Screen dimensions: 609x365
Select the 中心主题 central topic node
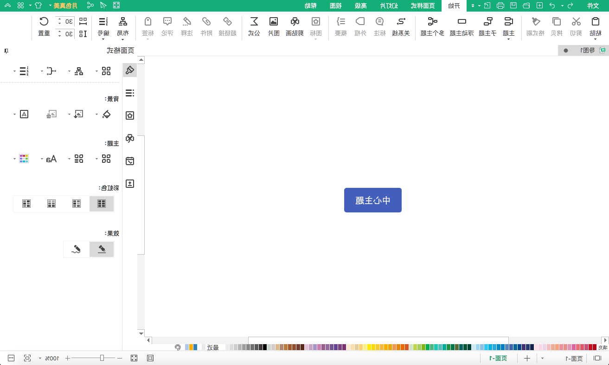point(373,200)
